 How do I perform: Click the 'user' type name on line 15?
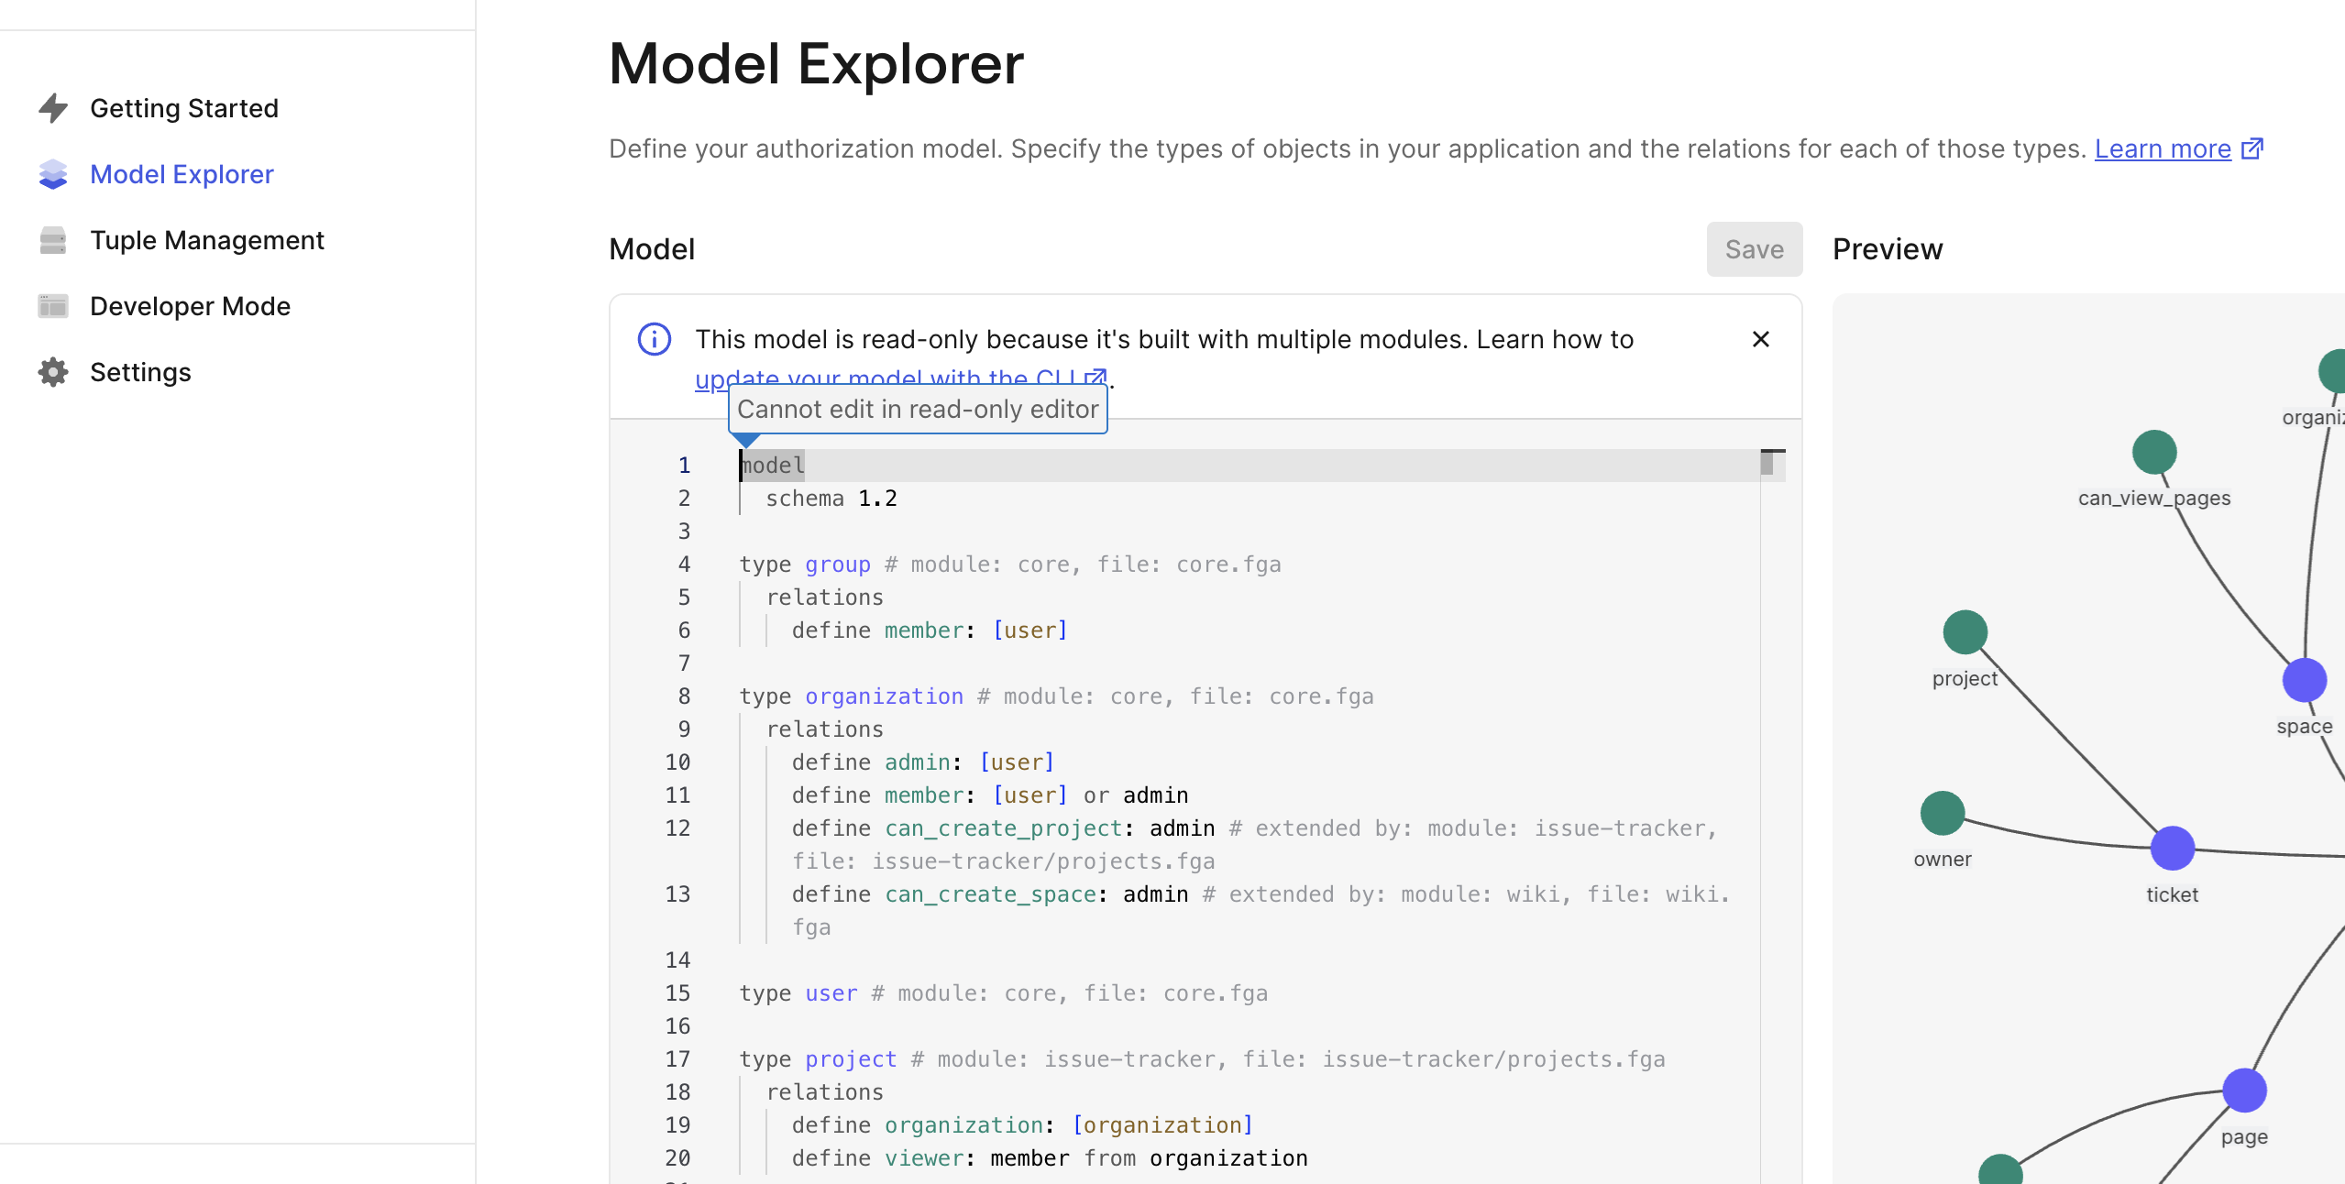click(x=831, y=993)
